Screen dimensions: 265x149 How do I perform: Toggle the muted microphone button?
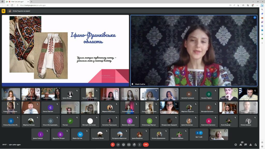(x=113, y=145)
